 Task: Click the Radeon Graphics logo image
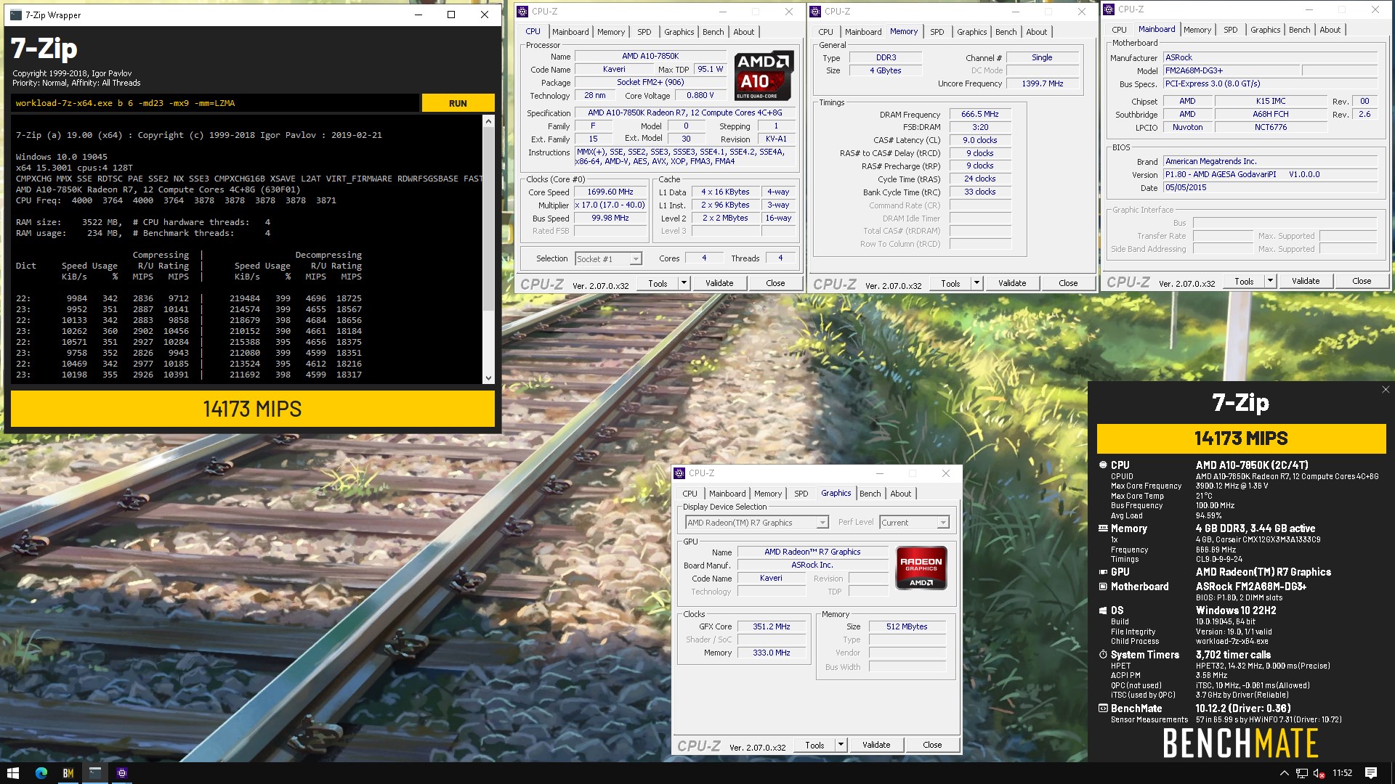[921, 568]
